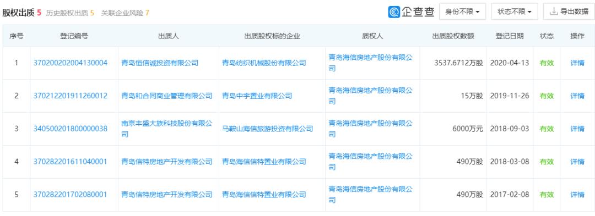595x216 pixels.
Task: Open 青岛海信信特置业有限公司 link in row 4
Action: tap(264, 162)
